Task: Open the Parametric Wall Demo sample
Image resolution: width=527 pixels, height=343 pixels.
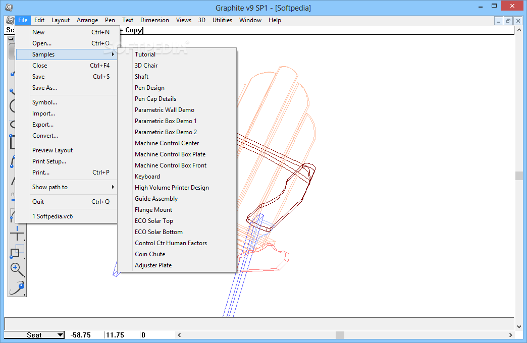Action: click(x=177, y=110)
